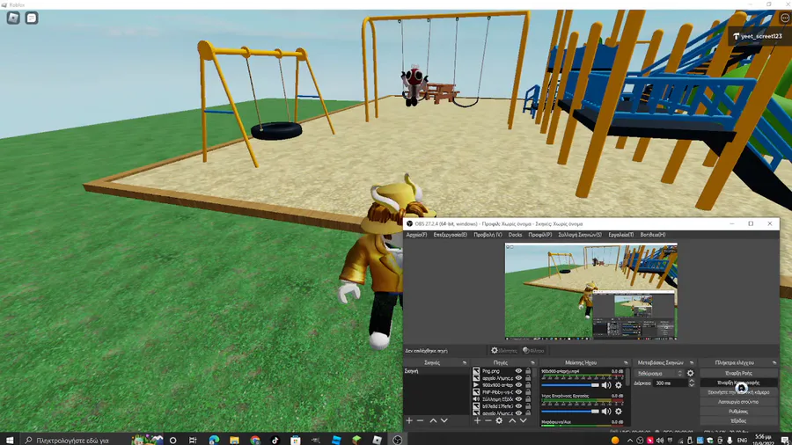
Task: Open File Explorer from the taskbar
Action: point(234,440)
